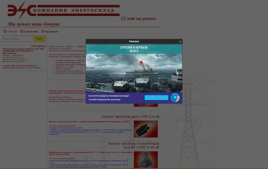Open the Форма обратной связи link
Screen dimensions: 268x169
(x=13, y=68)
